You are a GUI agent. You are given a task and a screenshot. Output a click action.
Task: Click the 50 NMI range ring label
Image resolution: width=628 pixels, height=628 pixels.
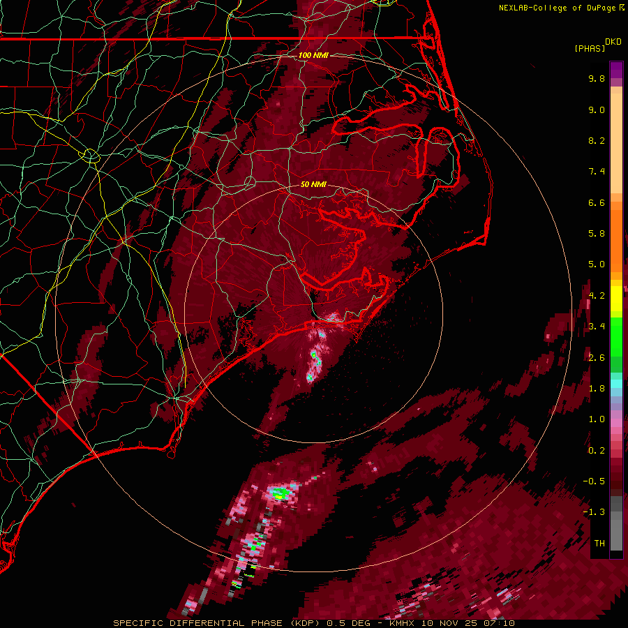pyautogui.click(x=313, y=184)
